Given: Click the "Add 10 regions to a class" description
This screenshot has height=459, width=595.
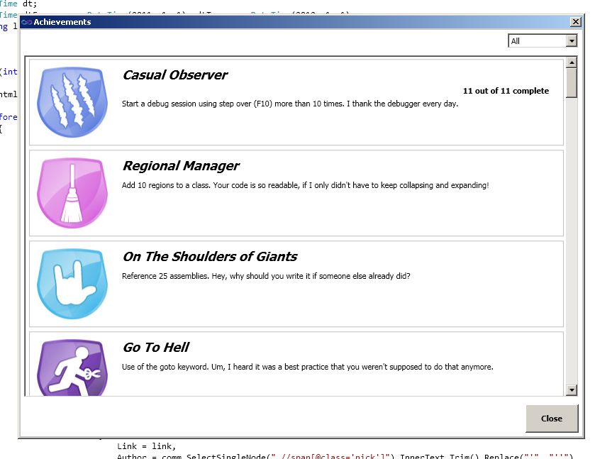Looking at the screenshot, I should click(305, 185).
